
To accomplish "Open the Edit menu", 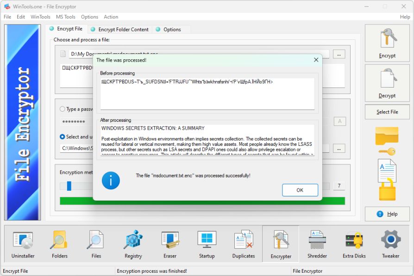I will [20, 17].
